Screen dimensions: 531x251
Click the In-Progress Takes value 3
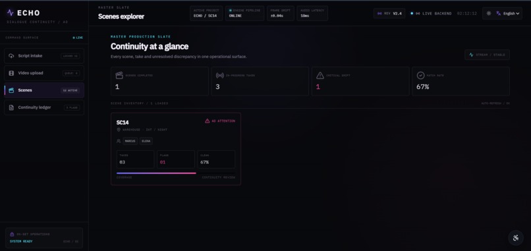pyautogui.click(x=217, y=87)
